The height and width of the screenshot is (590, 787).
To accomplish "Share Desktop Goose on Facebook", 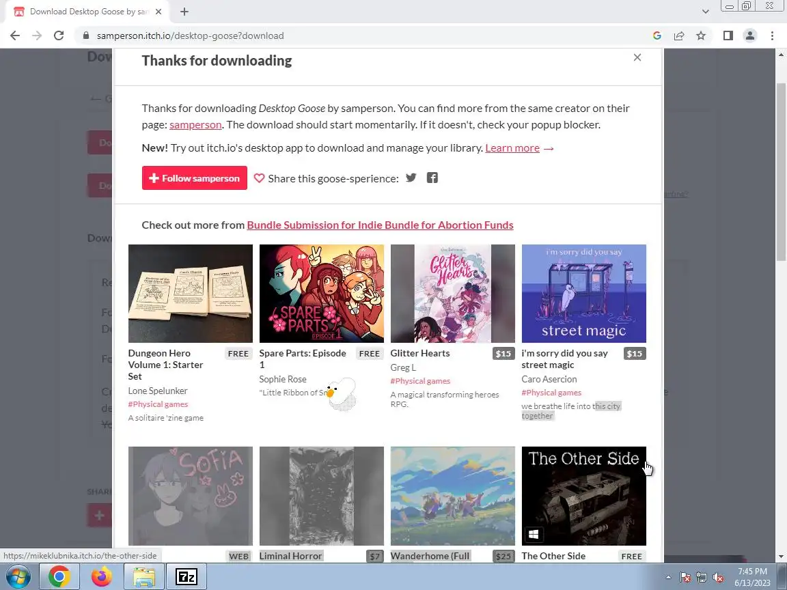I will [432, 178].
